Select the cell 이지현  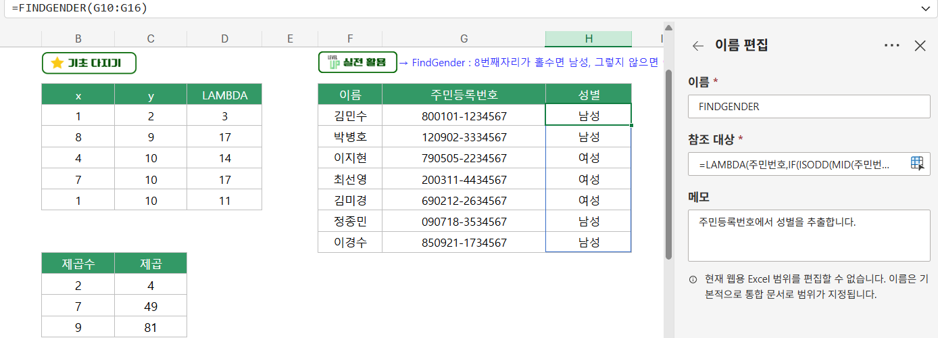[350, 158]
